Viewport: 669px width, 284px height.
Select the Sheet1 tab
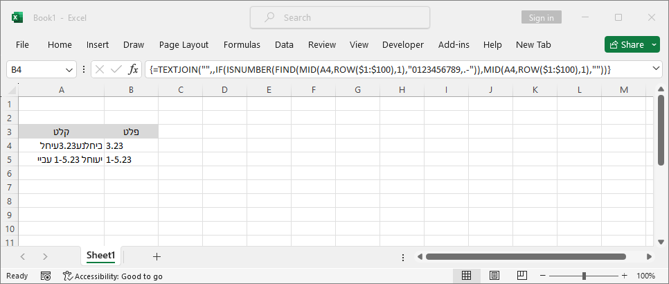point(100,256)
